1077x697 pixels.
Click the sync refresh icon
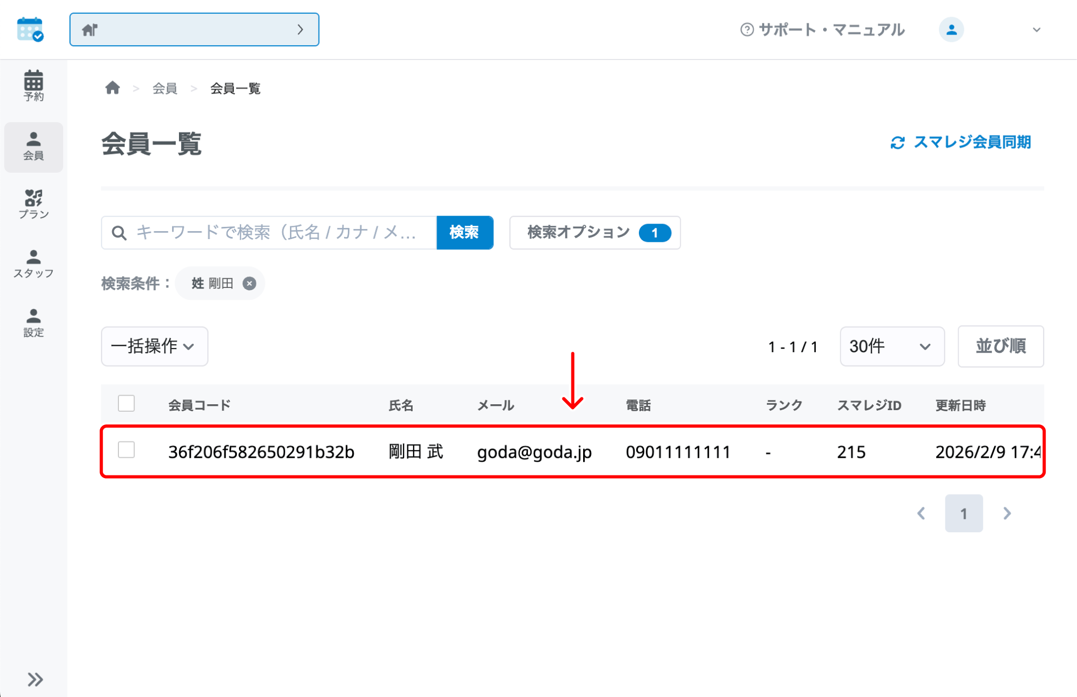coord(897,142)
